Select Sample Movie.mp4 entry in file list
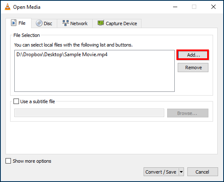The width and height of the screenshot is (224, 182). 62,55
